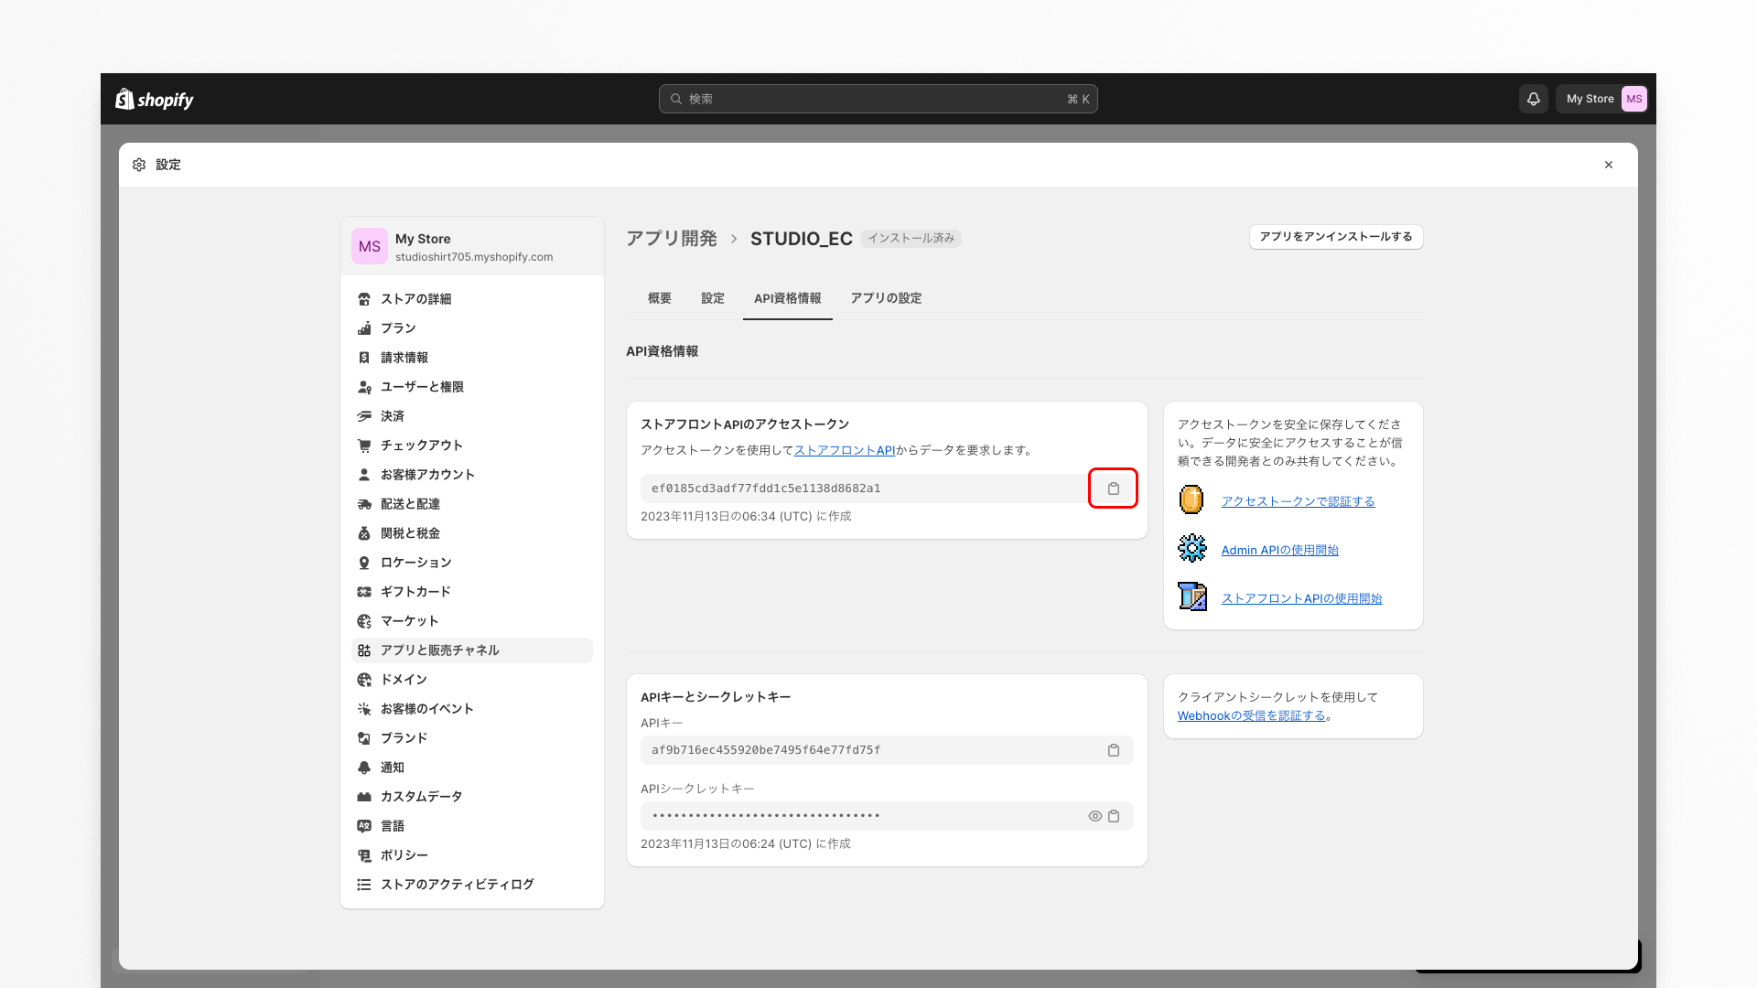Viewport: 1757px width, 988px height.
Task: Click the billing receipt icon
Action: [364, 358]
